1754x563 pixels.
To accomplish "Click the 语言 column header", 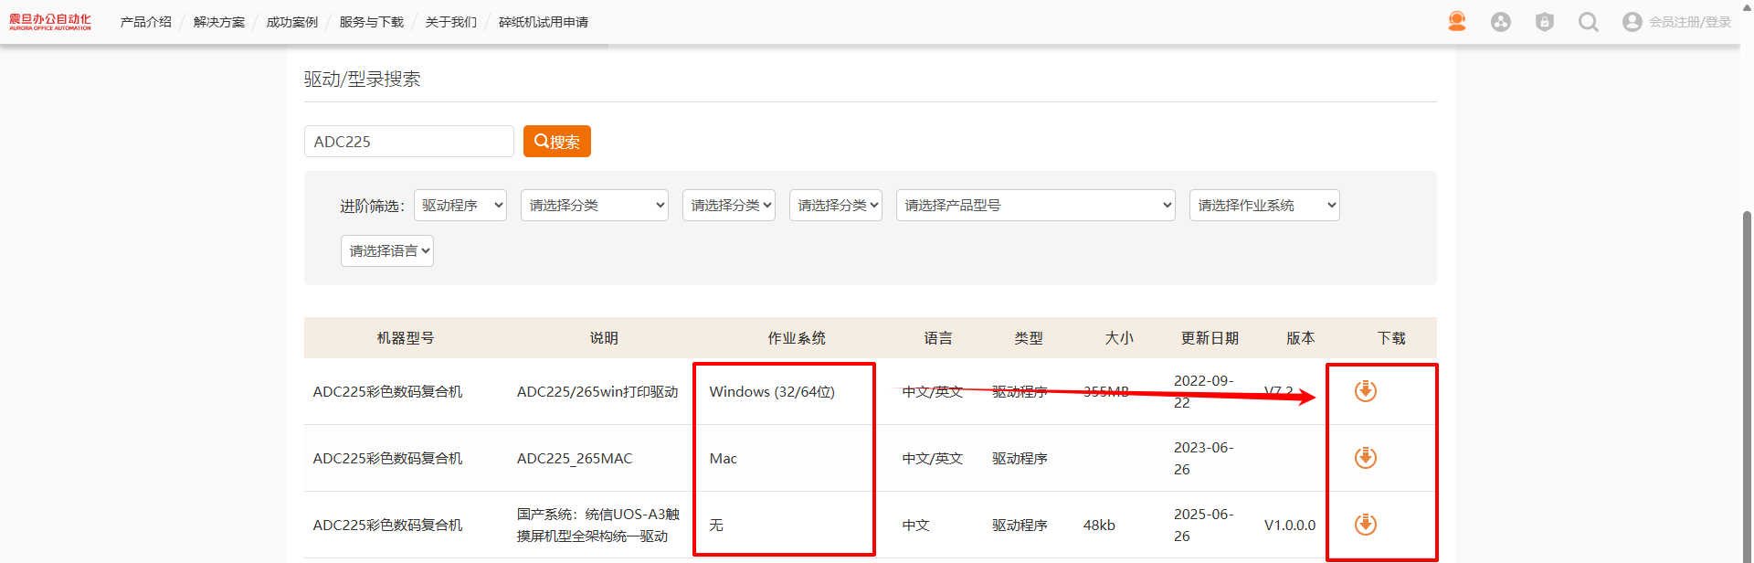I will pyautogui.click(x=938, y=338).
